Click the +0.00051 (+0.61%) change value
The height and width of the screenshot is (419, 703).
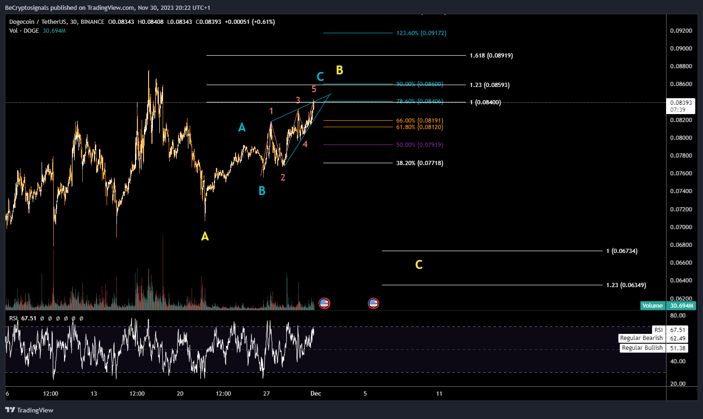[x=250, y=22]
